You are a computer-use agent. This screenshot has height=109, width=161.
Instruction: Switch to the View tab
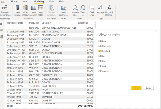pyautogui.click(x=51, y=2)
